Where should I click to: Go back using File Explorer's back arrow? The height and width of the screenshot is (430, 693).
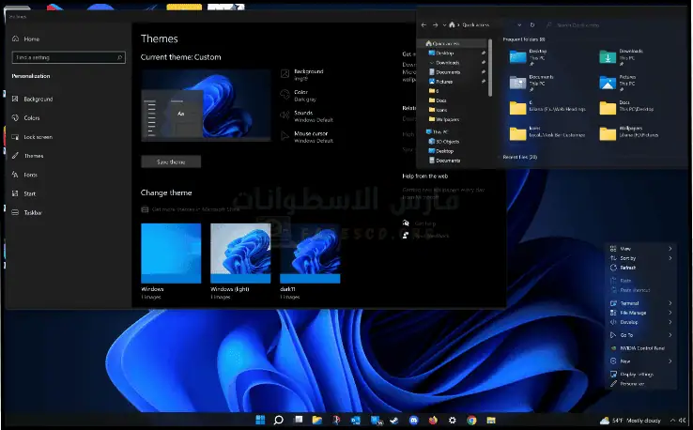click(x=424, y=23)
